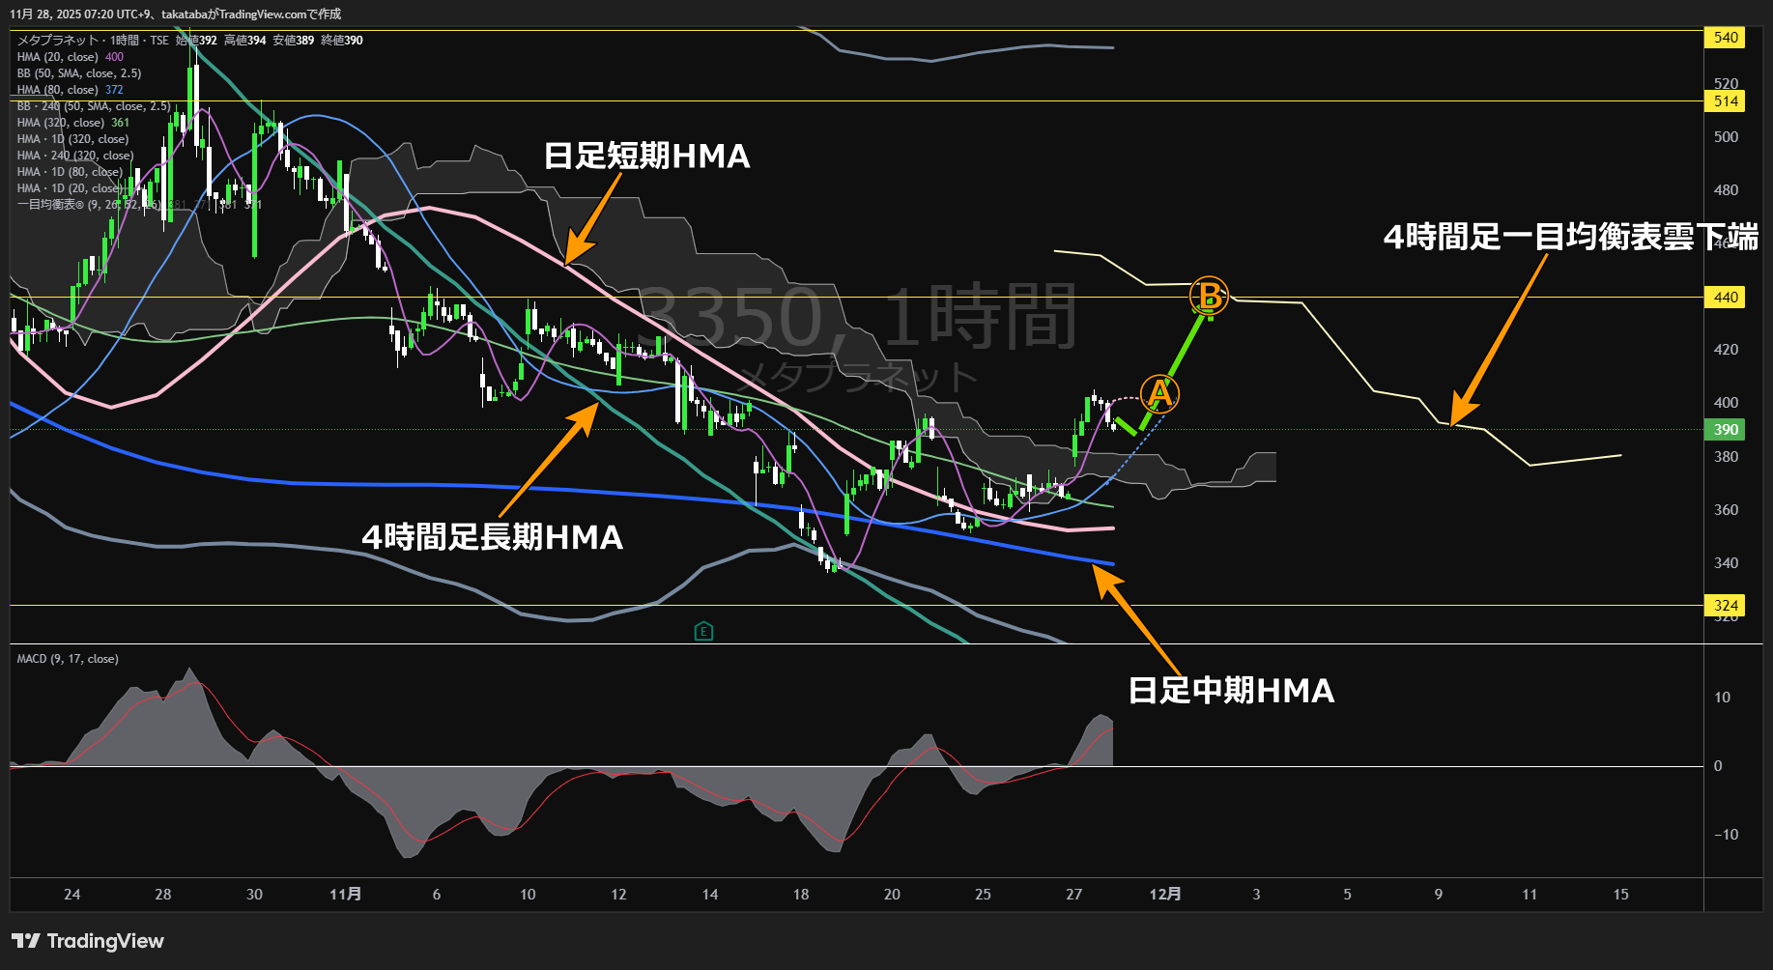Image resolution: width=1773 pixels, height=970 pixels.
Task: Click the snapshot timestamp header text
Action: (x=175, y=14)
